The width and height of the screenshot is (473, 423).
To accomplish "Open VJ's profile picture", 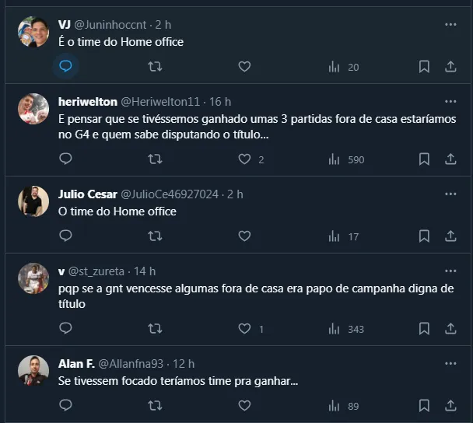I will pyautogui.click(x=33, y=32).
